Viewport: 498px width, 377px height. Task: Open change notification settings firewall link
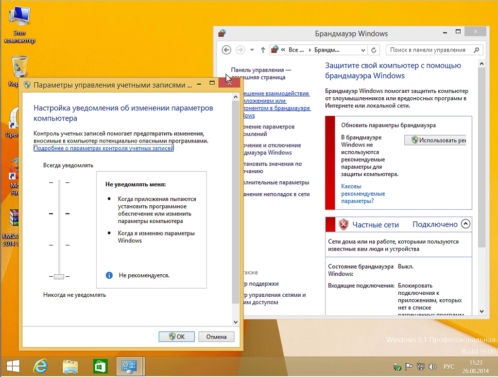click(269, 130)
